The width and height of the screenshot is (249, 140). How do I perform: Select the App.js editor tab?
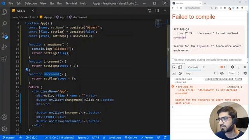tap(21, 10)
